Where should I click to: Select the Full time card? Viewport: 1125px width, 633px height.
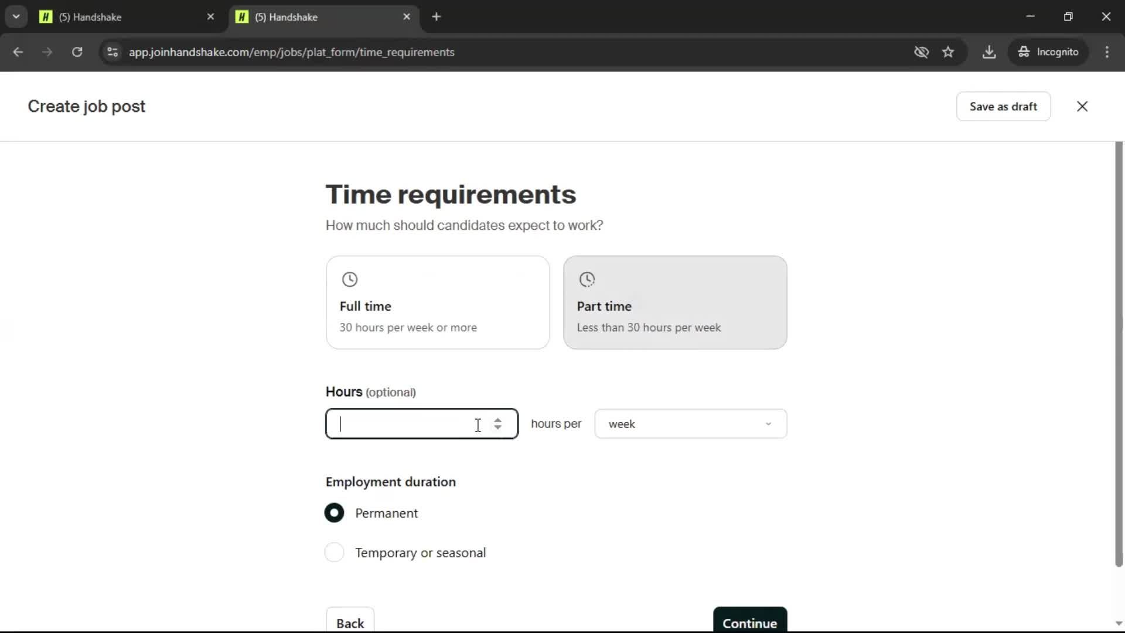click(438, 302)
